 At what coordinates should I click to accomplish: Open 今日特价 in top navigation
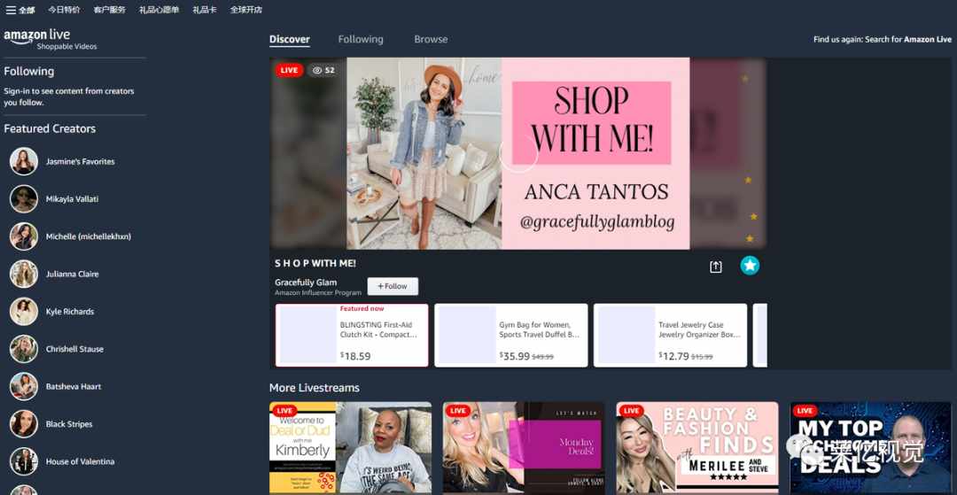pos(64,10)
